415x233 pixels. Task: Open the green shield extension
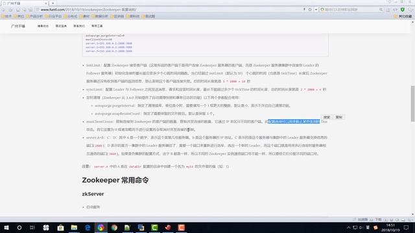[403, 10]
